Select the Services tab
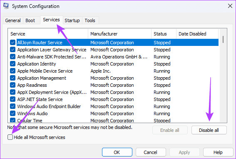Screen dimensions: 236x159 coord(51,20)
